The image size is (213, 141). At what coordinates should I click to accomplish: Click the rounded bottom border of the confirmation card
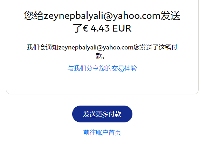(x=102, y=94)
